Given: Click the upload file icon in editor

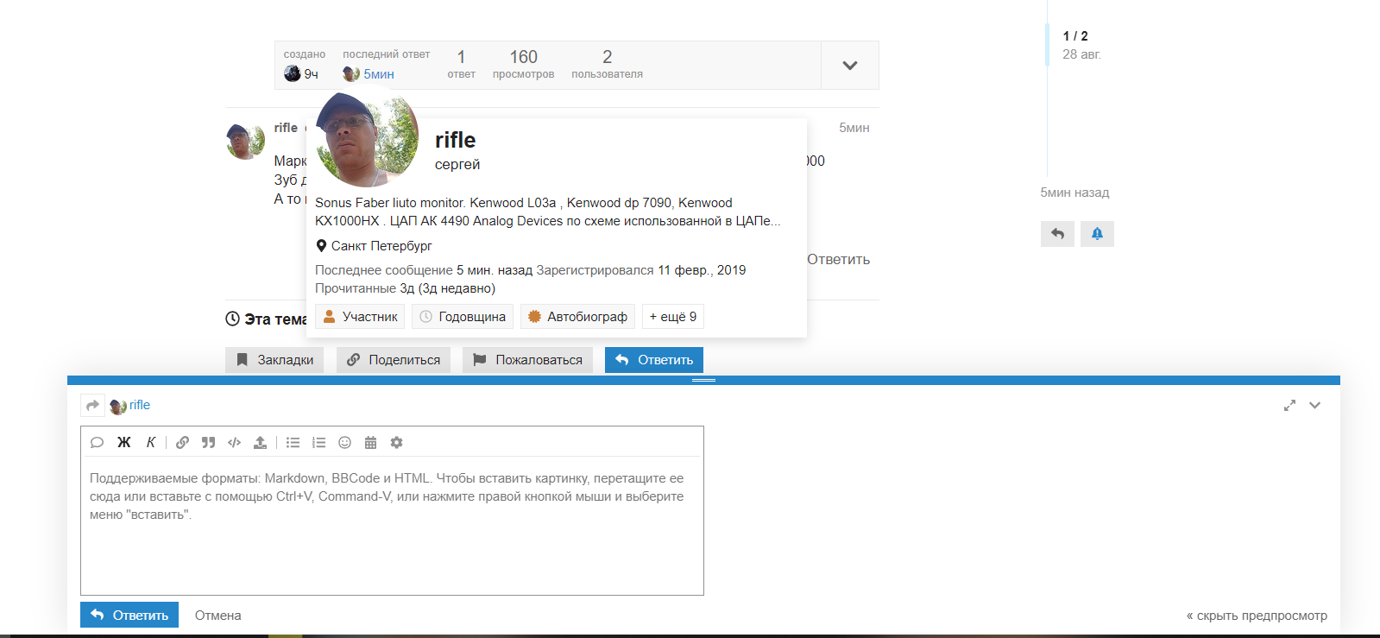Looking at the screenshot, I should (x=260, y=442).
